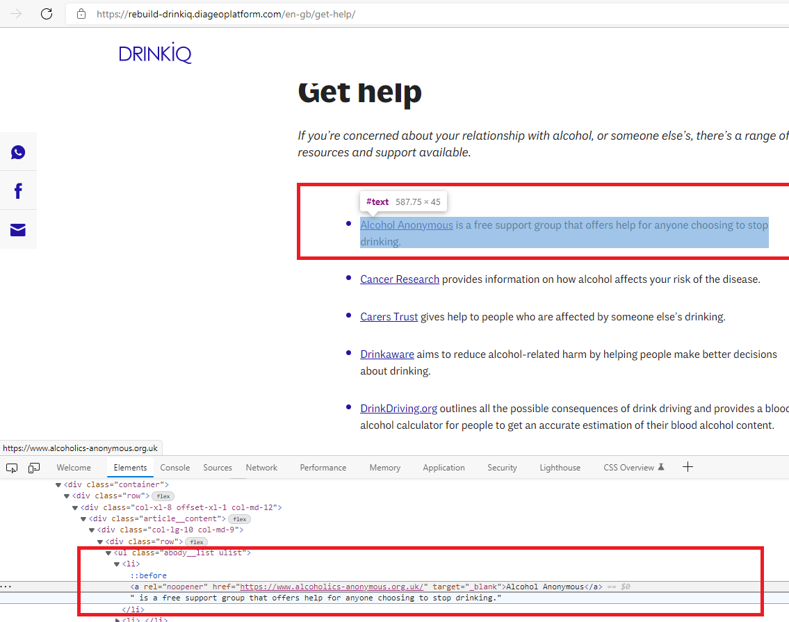Collapse the first li node
789x622 pixels.
coord(117,564)
